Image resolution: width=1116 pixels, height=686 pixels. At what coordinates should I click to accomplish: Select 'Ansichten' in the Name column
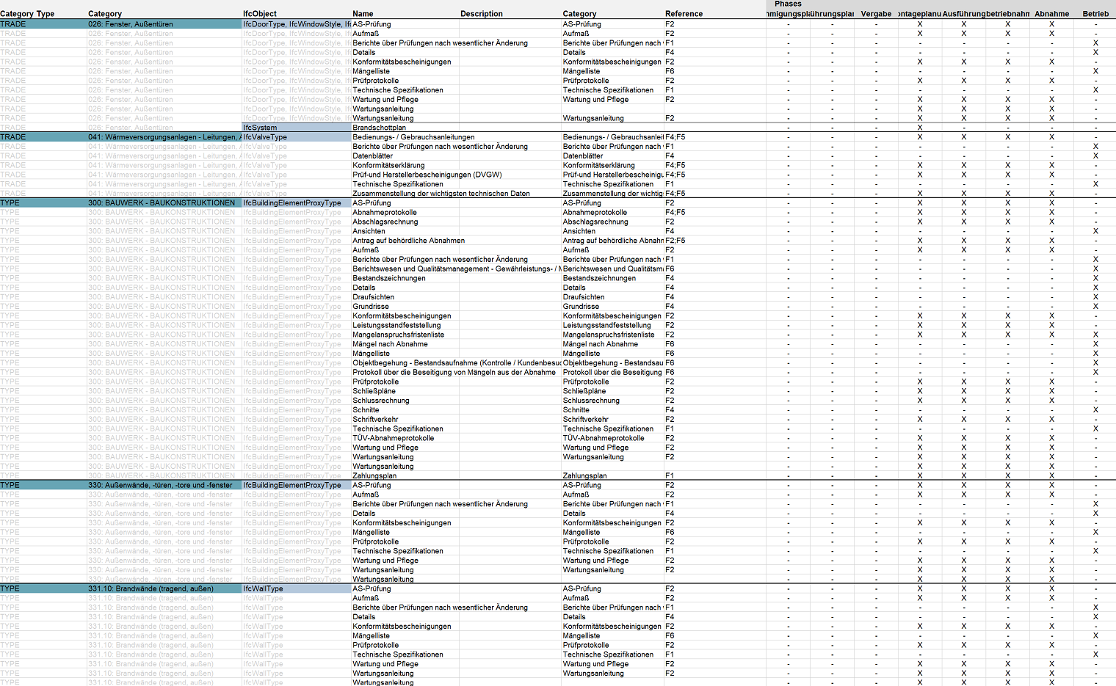click(x=369, y=231)
